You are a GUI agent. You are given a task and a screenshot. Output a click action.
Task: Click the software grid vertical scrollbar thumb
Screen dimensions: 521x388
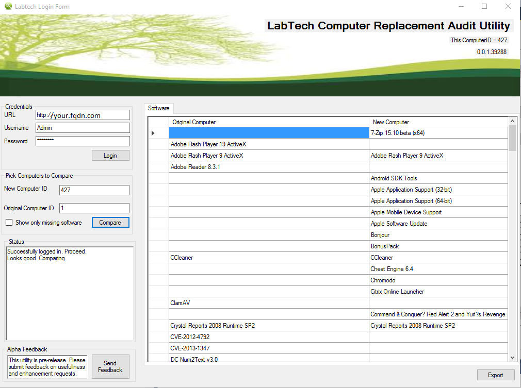pyautogui.click(x=512, y=138)
